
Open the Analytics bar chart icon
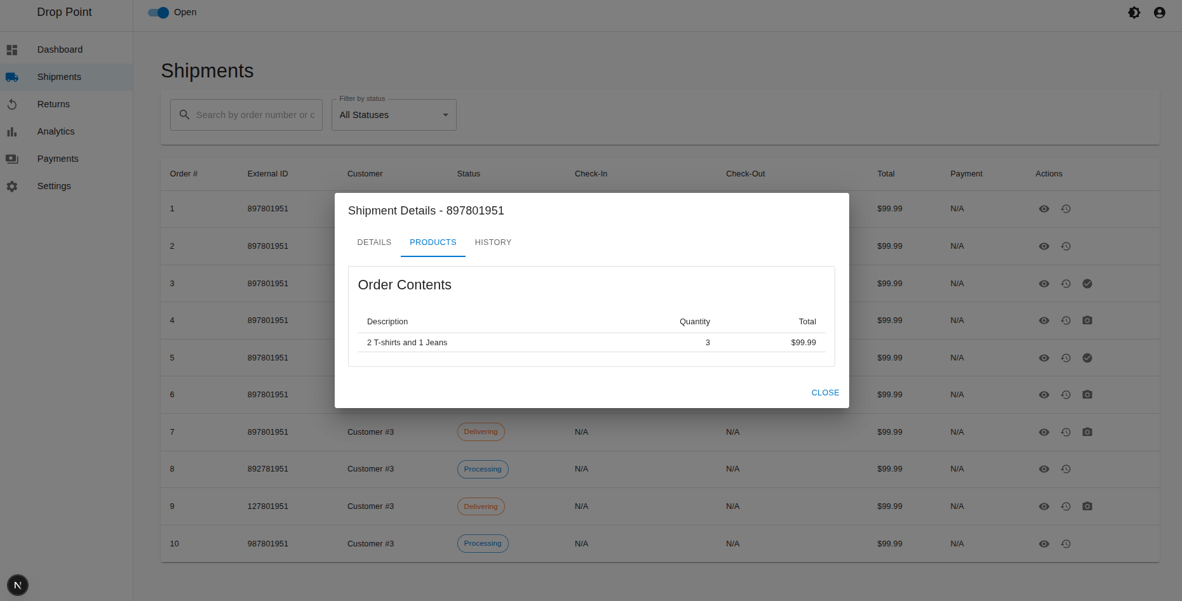tap(12, 132)
